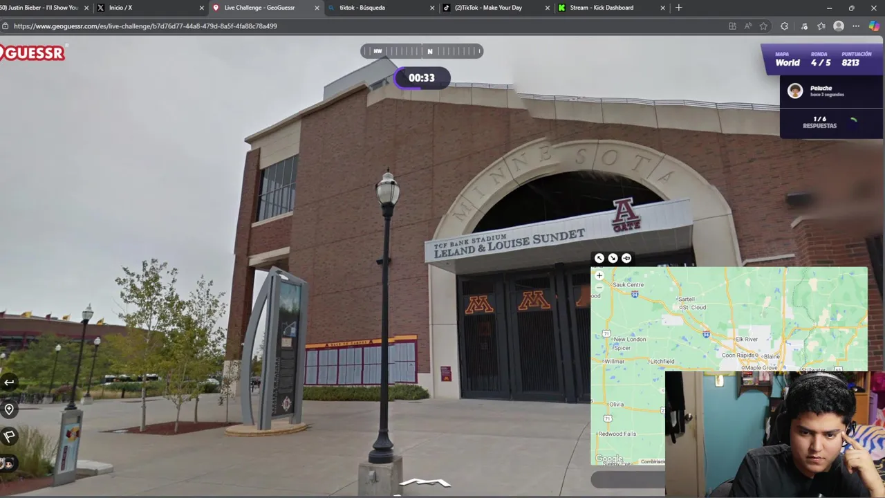This screenshot has height=498, width=885.
Task: Switch to TikTok - Make Your Day tab
Action: tap(496, 8)
